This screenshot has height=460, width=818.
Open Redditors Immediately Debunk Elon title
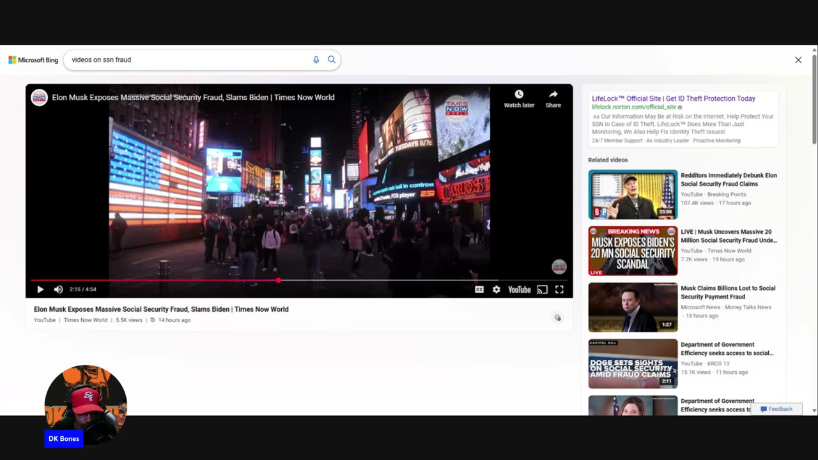click(729, 180)
